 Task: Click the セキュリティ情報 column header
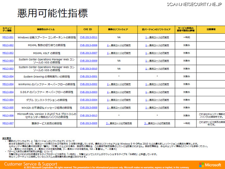[x=7, y=29]
